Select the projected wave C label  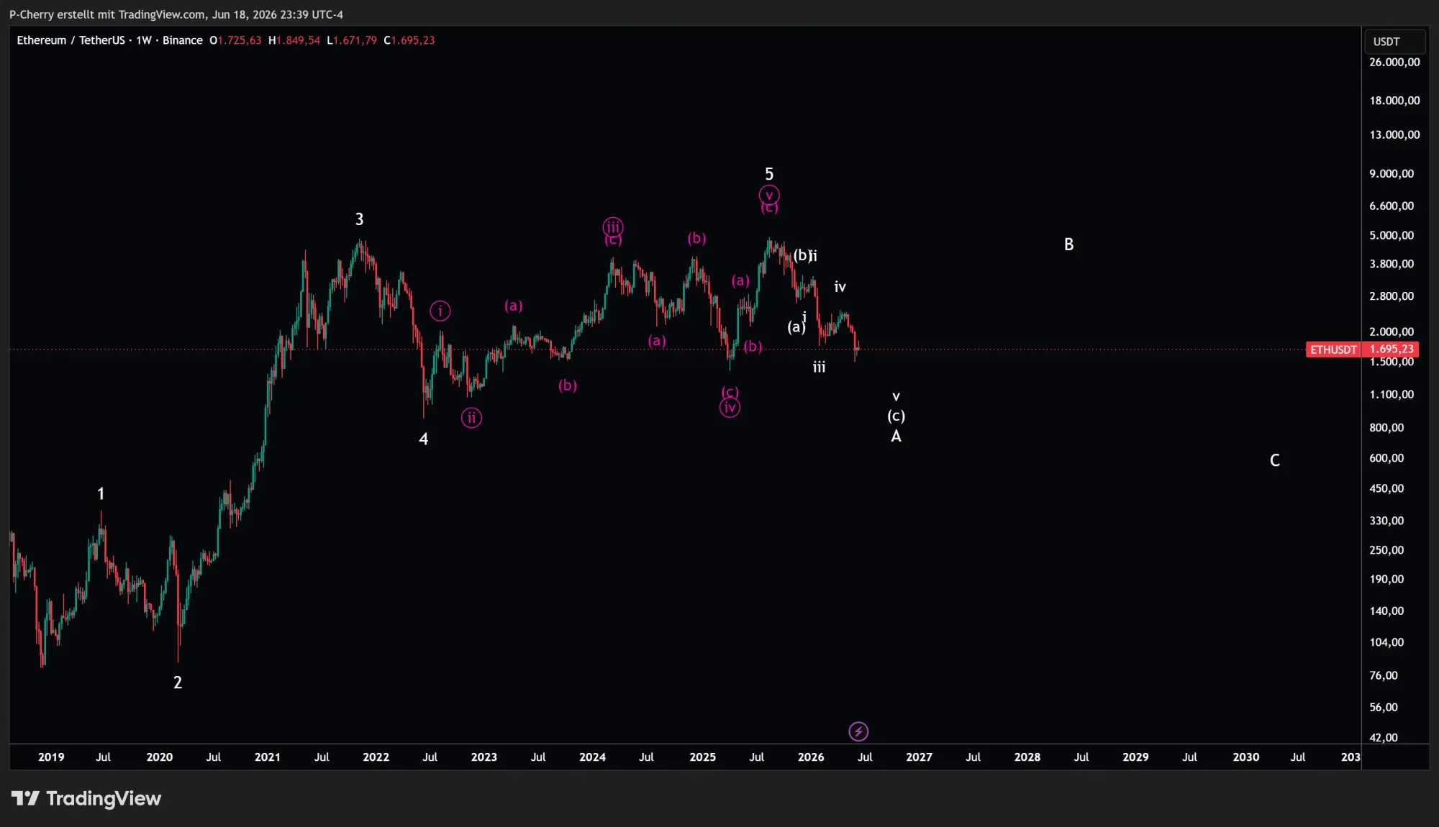[x=1274, y=460]
